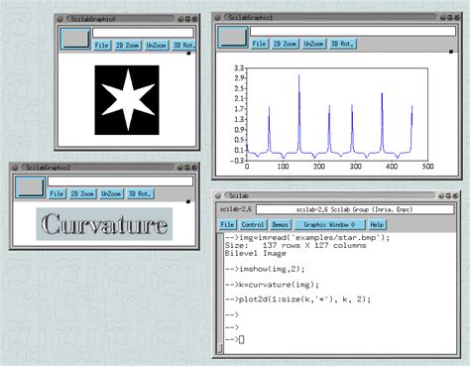
Task: Click the Curvature image in ScilabGraphic2
Action: 104,224
